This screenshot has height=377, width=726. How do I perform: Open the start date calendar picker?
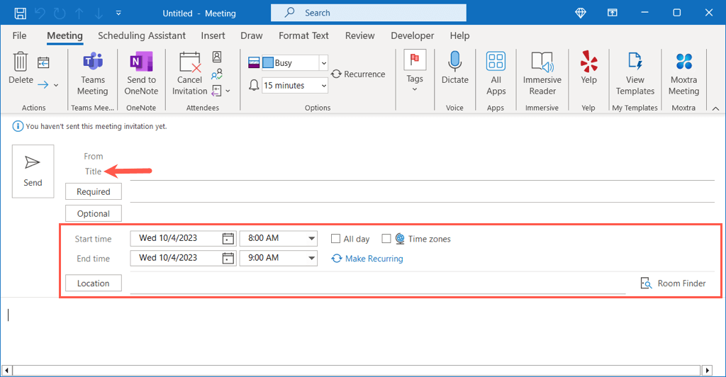tap(228, 239)
